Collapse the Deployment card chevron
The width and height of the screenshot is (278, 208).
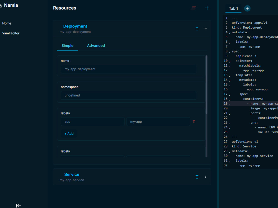205,29
